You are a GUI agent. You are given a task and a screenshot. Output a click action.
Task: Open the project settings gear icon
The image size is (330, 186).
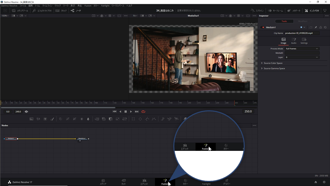[323, 182]
